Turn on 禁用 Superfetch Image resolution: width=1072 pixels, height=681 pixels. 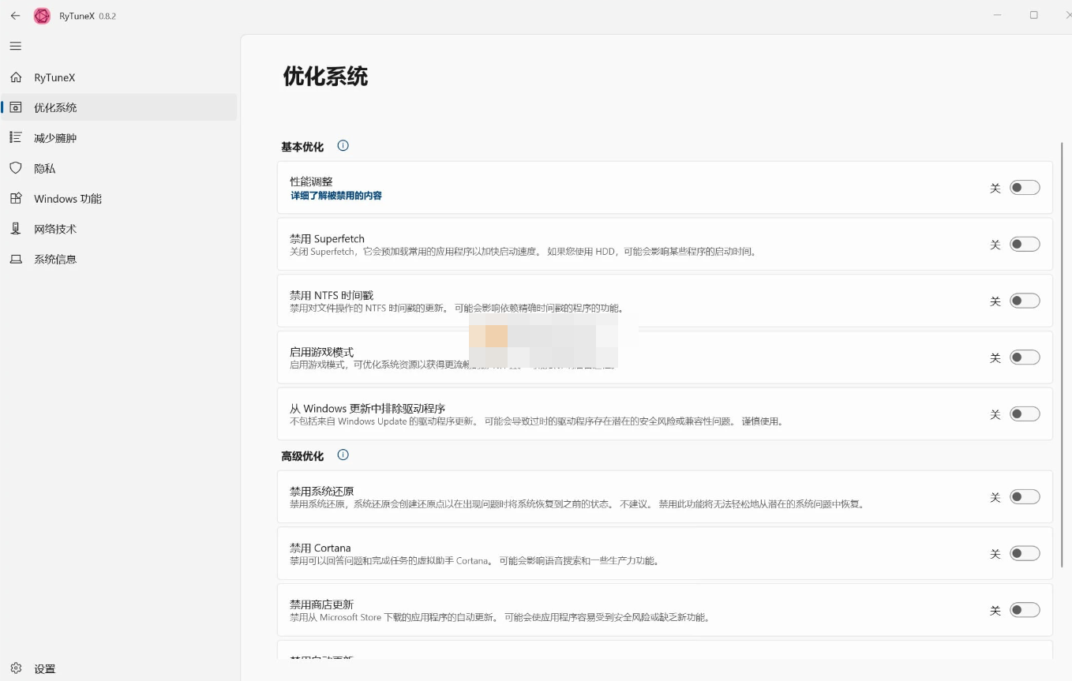(1025, 244)
